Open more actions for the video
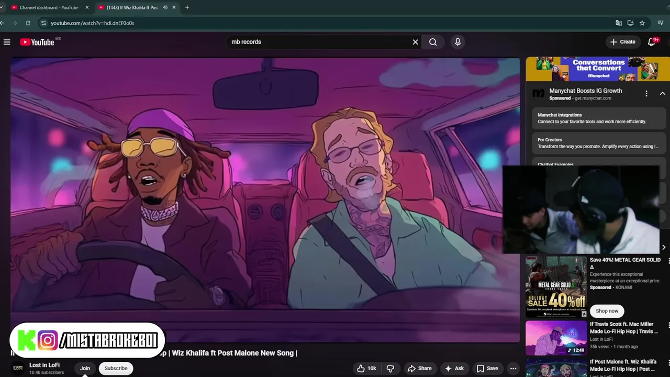The height and width of the screenshot is (377, 670). click(x=513, y=369)
